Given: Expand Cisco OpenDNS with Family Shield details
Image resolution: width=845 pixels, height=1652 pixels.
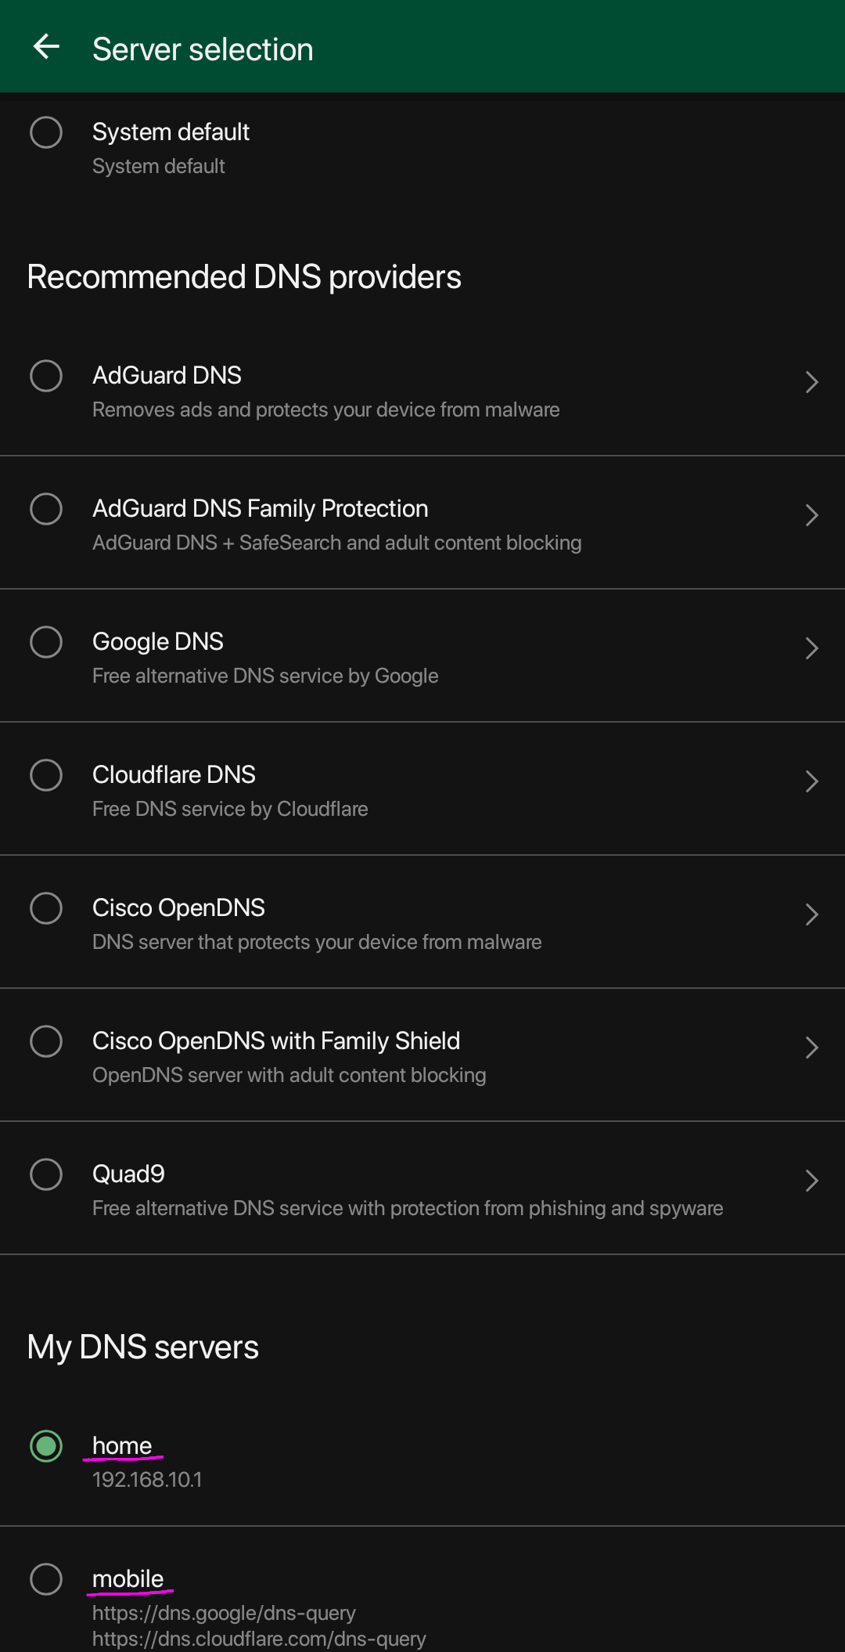Looking at the screenshot, I should [x=811, y=1048].
